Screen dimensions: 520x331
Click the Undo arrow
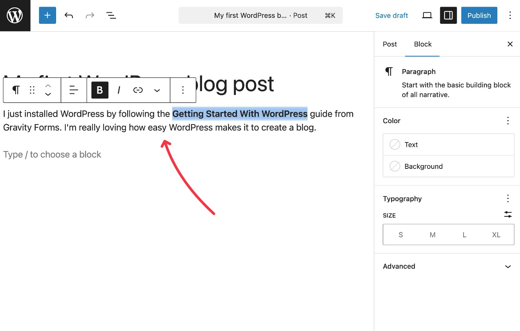pyautogui.click(x=69, y=15)
